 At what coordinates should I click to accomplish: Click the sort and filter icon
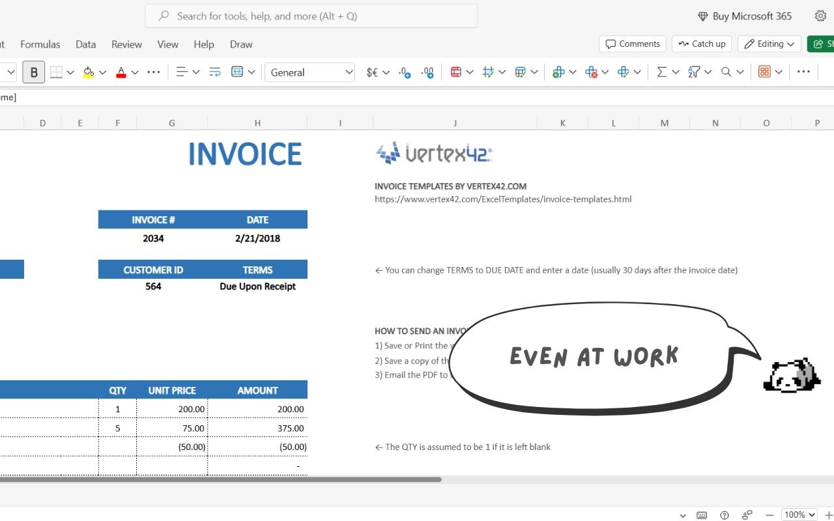click(x=694, y=72)
